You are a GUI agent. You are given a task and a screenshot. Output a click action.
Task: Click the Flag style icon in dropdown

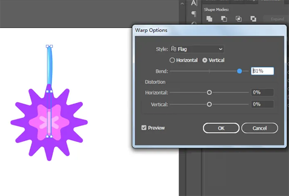point(173,49)
